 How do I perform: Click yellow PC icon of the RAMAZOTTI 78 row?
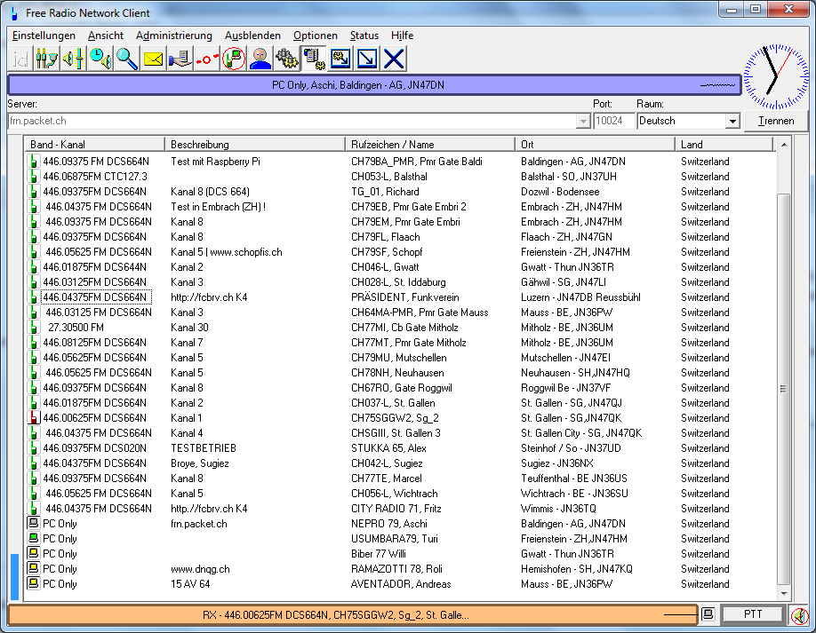(33, 568)
